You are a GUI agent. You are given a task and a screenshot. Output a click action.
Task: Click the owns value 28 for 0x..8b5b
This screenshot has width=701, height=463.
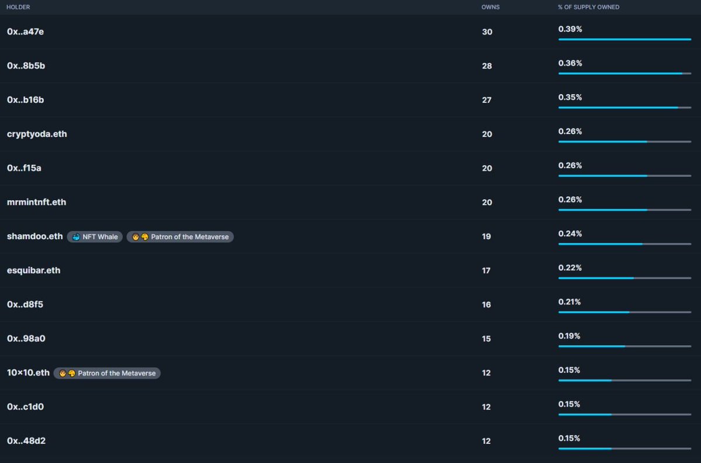pos(487,66)
